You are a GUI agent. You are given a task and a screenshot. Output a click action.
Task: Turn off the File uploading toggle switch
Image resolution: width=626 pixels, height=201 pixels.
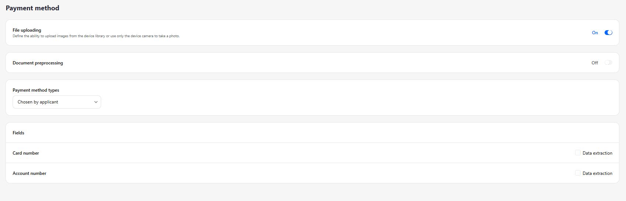pyautogui.click(x=608, y=32)
